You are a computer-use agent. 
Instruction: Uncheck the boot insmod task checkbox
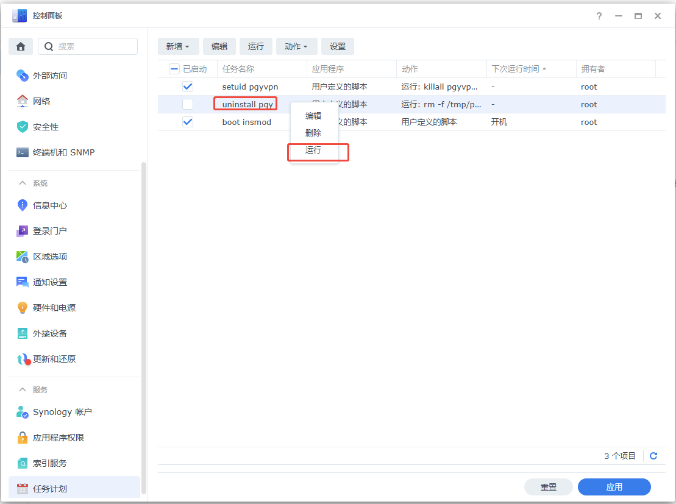tap(188, 122)
